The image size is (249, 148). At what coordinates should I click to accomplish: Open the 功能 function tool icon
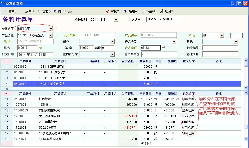[x=39, y=11]
